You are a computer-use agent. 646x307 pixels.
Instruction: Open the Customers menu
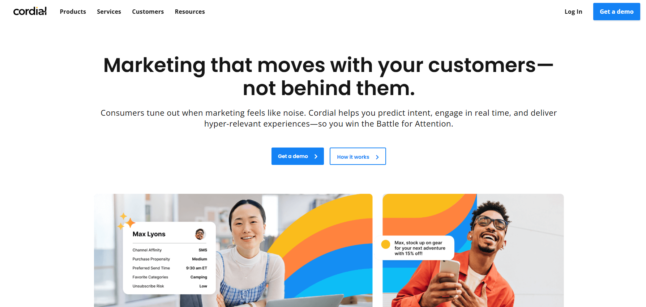(148, 12)
